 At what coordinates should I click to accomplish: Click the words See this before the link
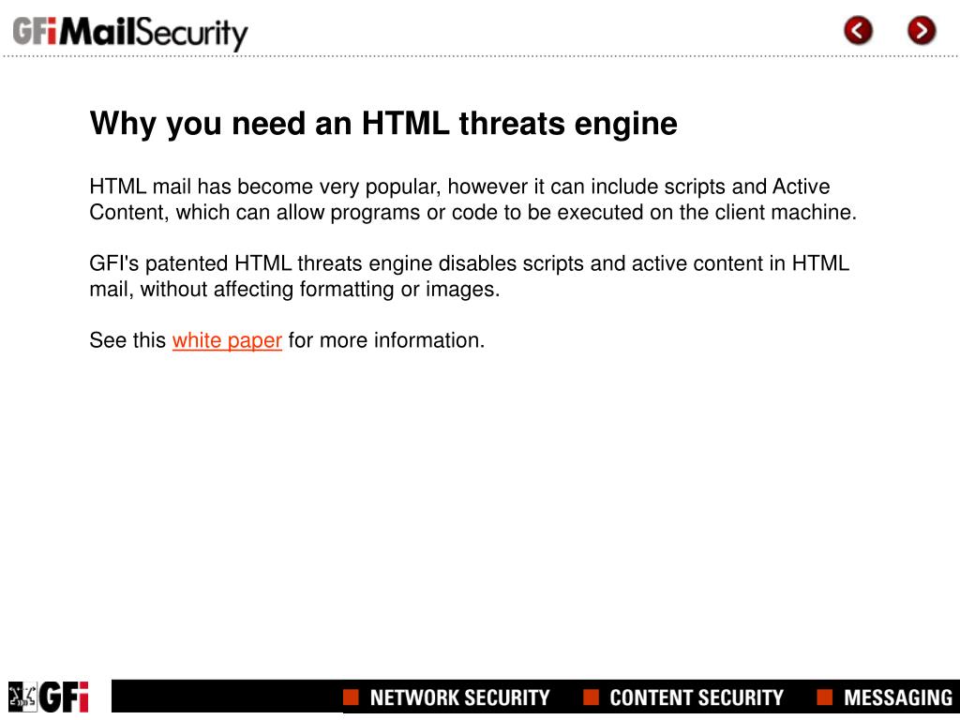click(127, 339)
